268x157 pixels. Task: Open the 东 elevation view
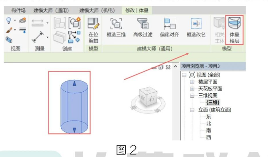[208, 117]
